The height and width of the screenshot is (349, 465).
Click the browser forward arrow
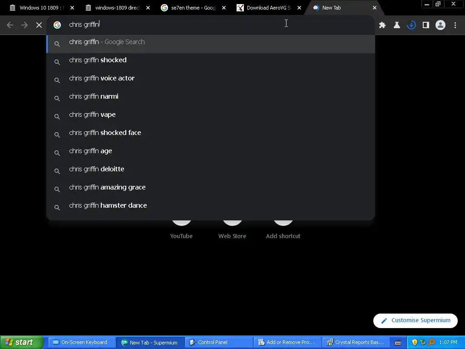tap(25, 25)
